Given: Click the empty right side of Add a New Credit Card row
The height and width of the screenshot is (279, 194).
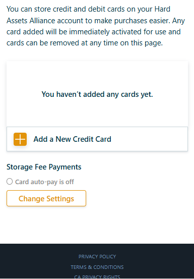Looking at the screenshot, I should tap(149, 139).
